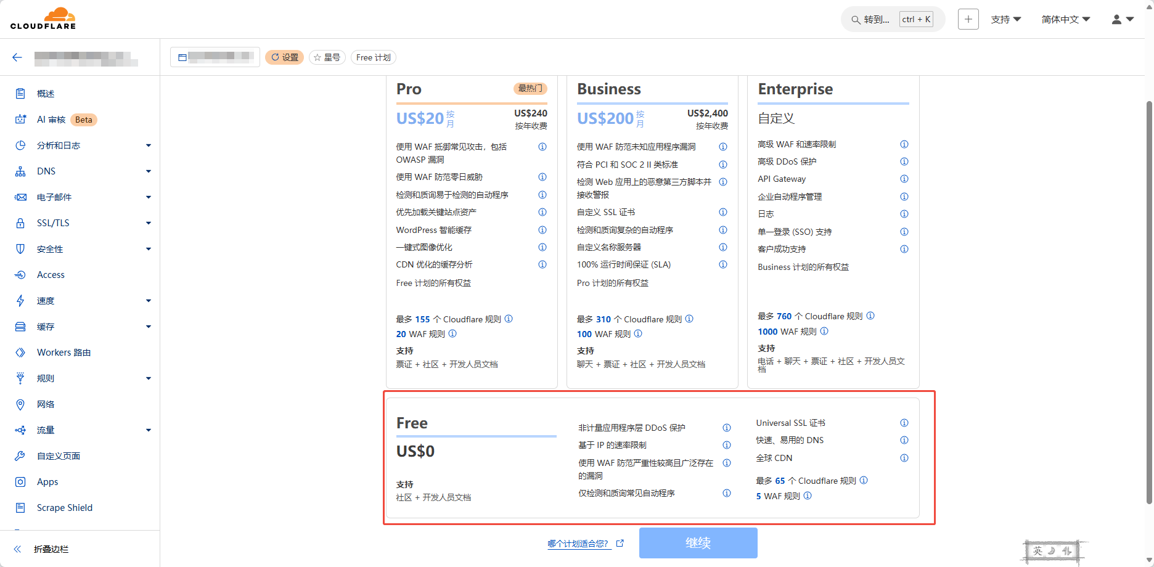Image resolution: width=1154 pixels, height=567 pixels.
Task: Select the Enterprise plan title
Action: [x=795, y=89]
